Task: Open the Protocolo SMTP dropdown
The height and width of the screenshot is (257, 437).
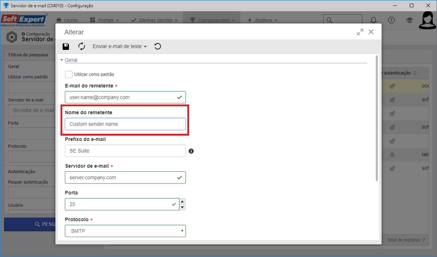Action: click(125, 231)
